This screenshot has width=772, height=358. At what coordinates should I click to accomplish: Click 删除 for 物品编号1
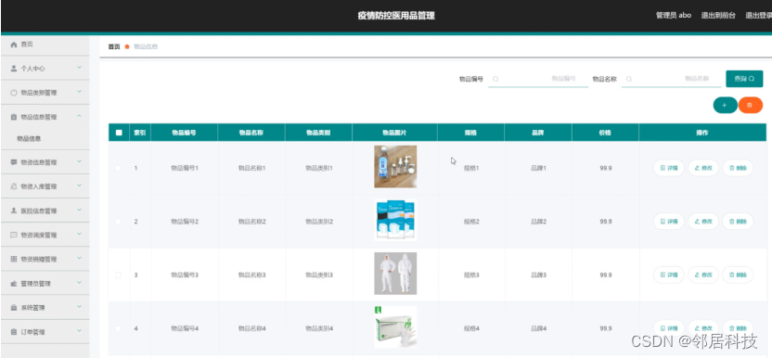[x=738, y=168]
